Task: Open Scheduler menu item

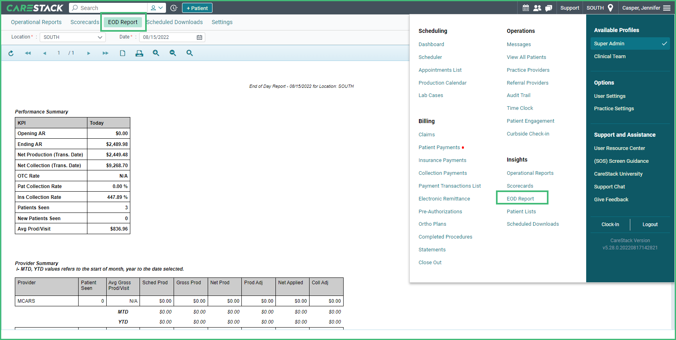Action: click(x=430, y=57)
